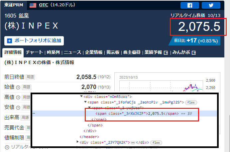Click the ellipsis inside _23Y7QX2K div

tap(133, 143)
